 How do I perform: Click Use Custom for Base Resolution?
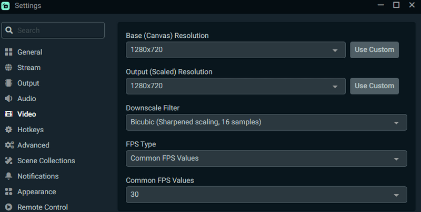coord(374,50)
